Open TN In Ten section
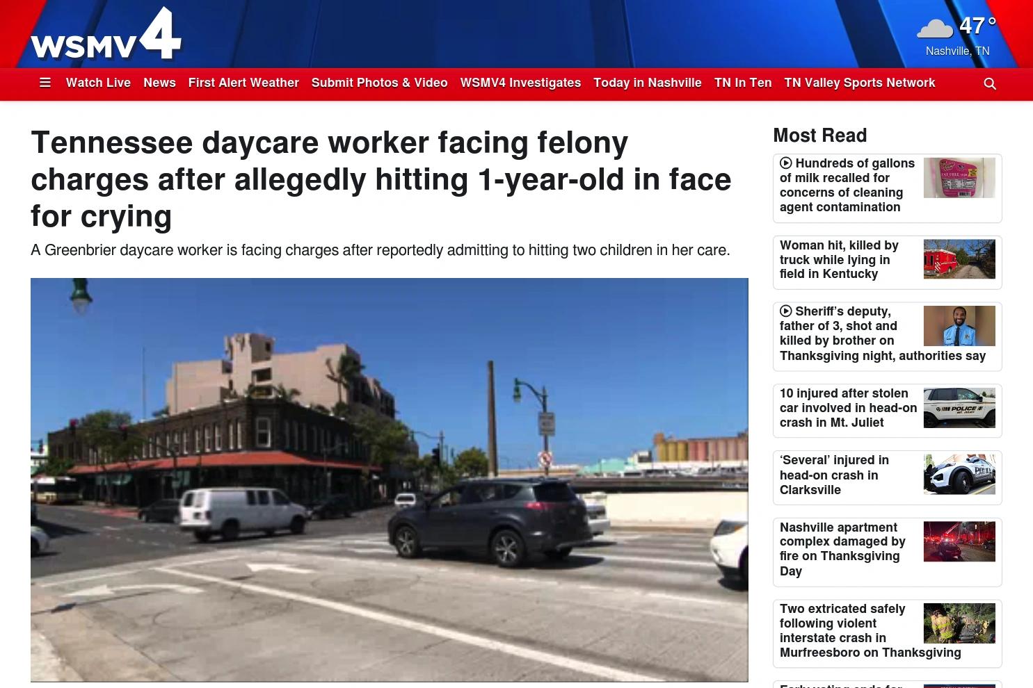Screen dimensions: 1033x688 (743, 83)
